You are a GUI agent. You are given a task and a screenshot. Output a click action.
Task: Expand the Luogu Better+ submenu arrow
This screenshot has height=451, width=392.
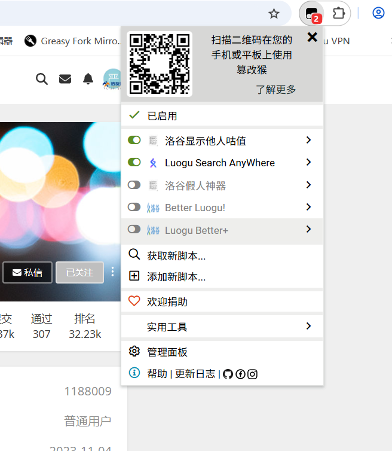308,229
